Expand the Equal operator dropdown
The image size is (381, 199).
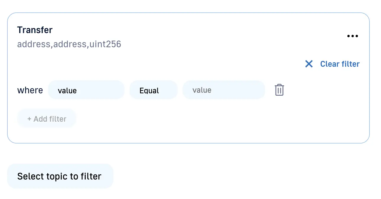coord(153,90)
